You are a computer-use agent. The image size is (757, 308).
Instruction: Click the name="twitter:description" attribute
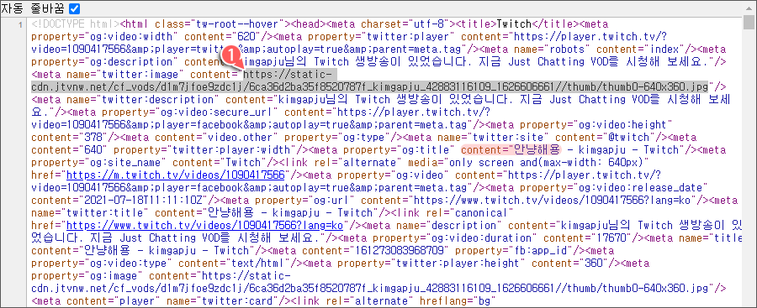(x=142, y=99)
